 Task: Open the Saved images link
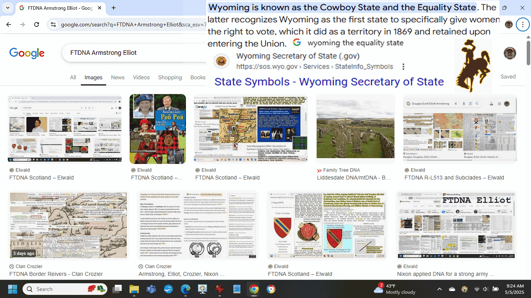click(x=508, y=77)
